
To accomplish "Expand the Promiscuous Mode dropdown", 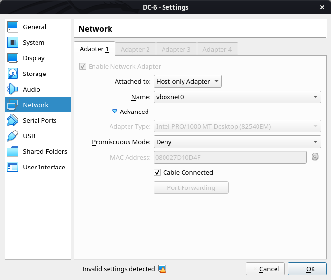I will (237, 142).
